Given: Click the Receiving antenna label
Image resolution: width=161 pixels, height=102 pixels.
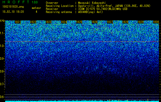Looking at the screenshot, I should click(59, 12).
